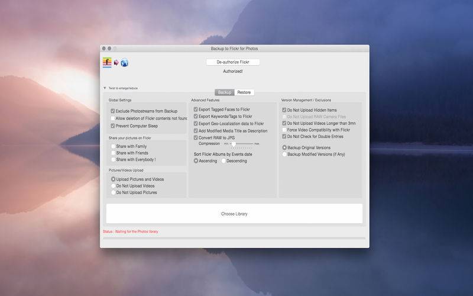
Task: Click the 'Status : Waiting for the Photos library' text
Action: click(130, 231)
